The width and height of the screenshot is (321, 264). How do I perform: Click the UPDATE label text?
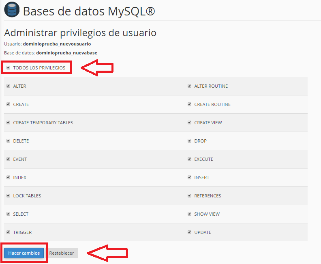(203, 232)
